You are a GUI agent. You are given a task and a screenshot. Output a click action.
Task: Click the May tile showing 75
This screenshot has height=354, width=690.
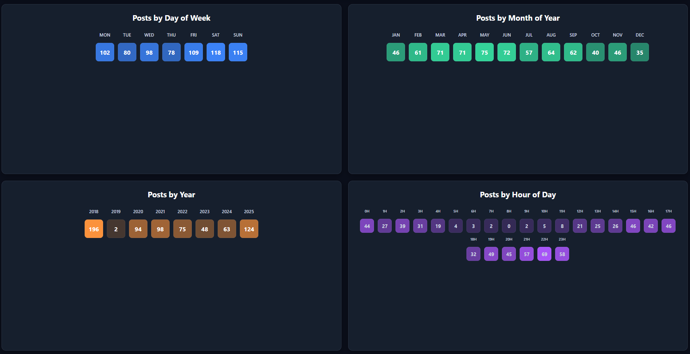coord(485,52)
